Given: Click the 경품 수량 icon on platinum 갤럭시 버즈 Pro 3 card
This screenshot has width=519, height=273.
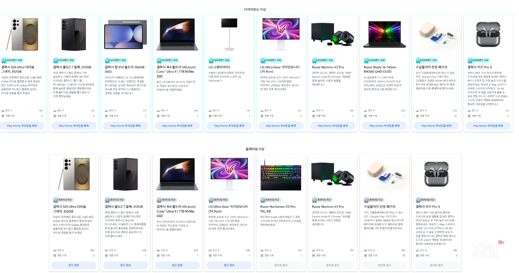Looking at the screenshot, I should (x=418, y=255).
